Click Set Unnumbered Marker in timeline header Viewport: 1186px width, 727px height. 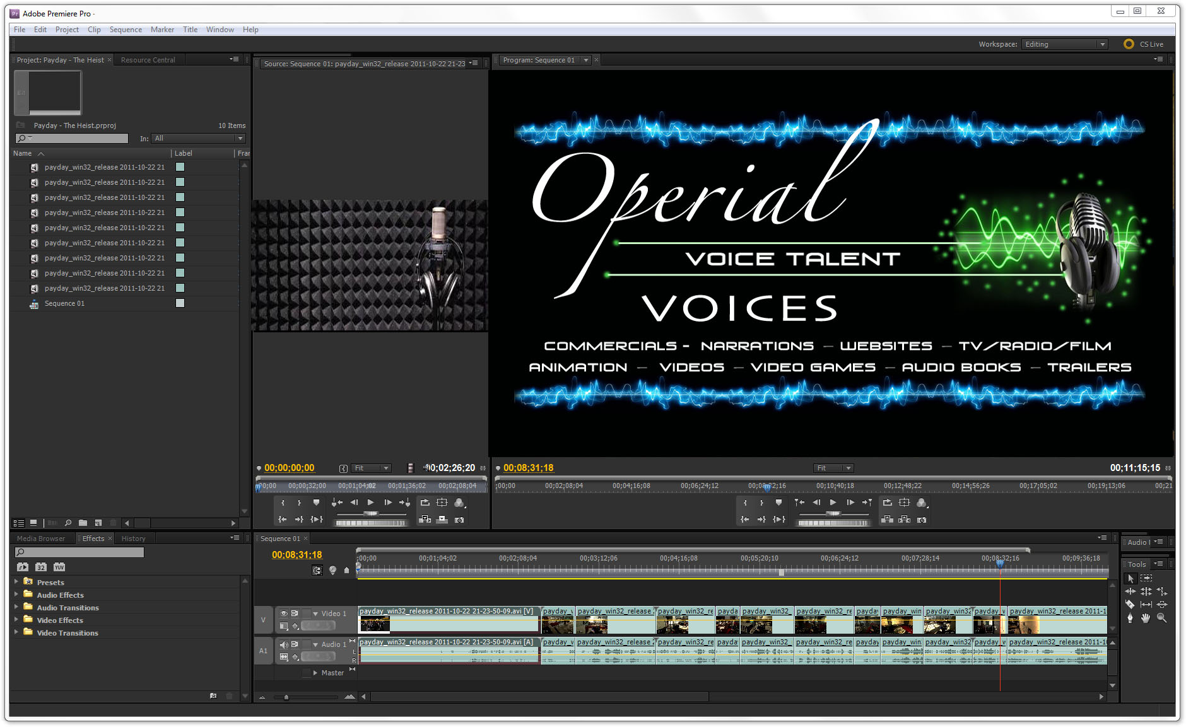346,570
